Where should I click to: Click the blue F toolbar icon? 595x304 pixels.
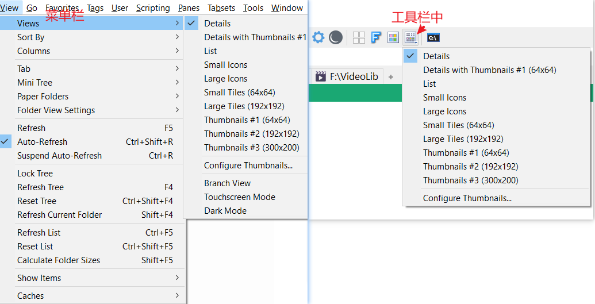pyautogui.click(x=375, y=37)
